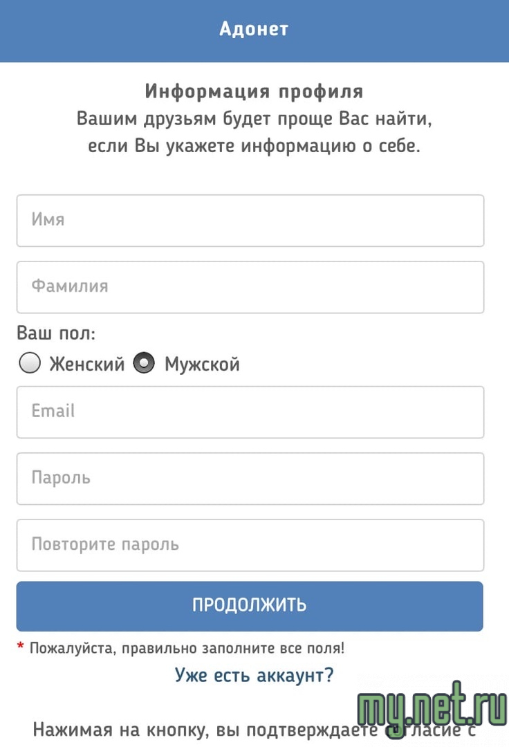This screenshot has height=747, width=509.
Task: Click the Мужской gender label text
Action: 202,364
